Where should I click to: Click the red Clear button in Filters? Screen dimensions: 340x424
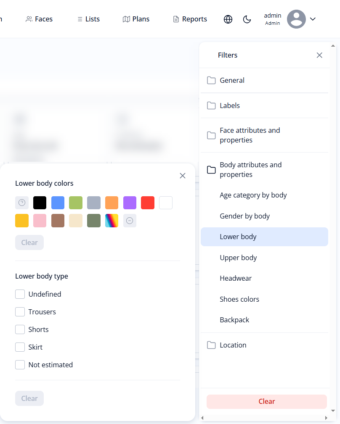tap(266, 401)
